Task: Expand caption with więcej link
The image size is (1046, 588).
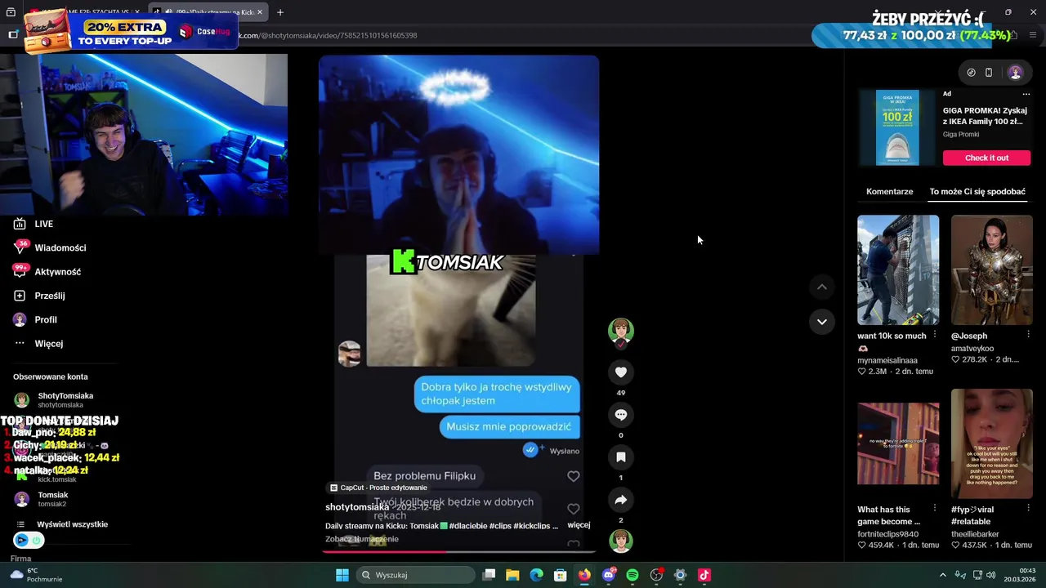Action: [x=579, y=525]
